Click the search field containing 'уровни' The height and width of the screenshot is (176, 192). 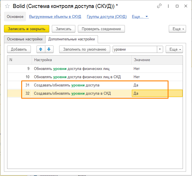click(x=135, y=49)
